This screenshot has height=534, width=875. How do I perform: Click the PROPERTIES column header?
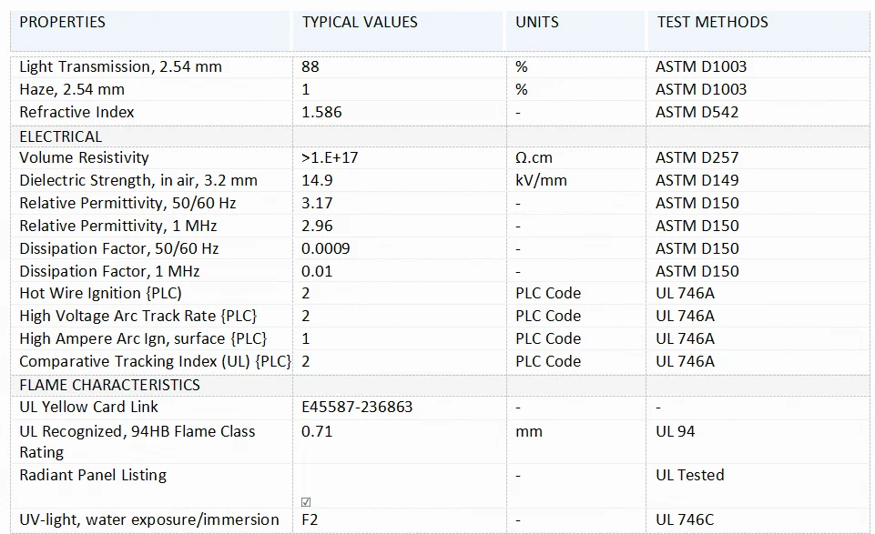pos(62,22)
